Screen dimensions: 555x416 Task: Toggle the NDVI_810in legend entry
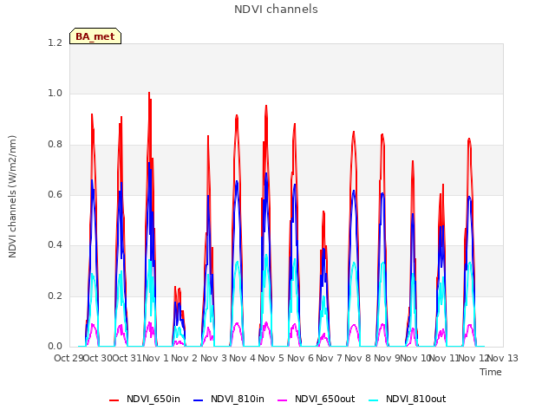point(229,400)
